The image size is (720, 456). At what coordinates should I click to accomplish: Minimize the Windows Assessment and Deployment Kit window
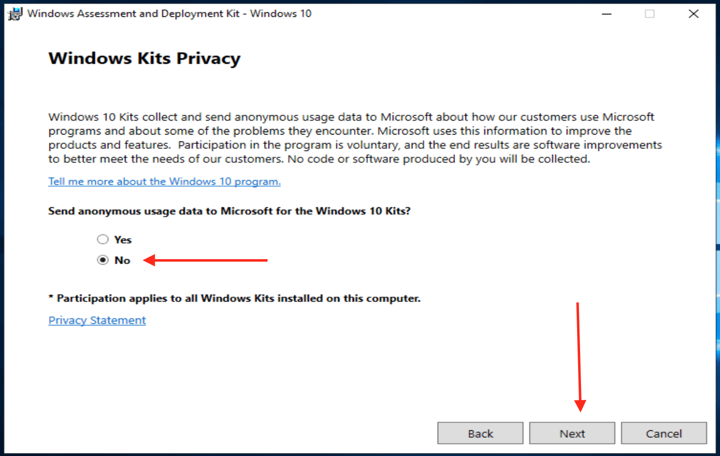click(x=606, y=14)
